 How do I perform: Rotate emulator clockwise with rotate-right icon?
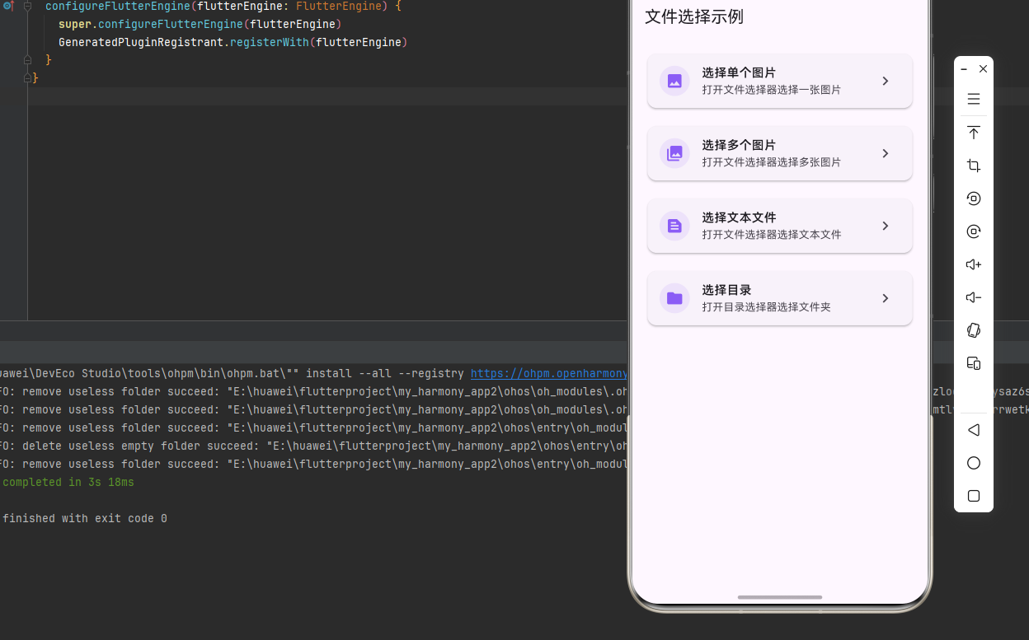(974, 231)
